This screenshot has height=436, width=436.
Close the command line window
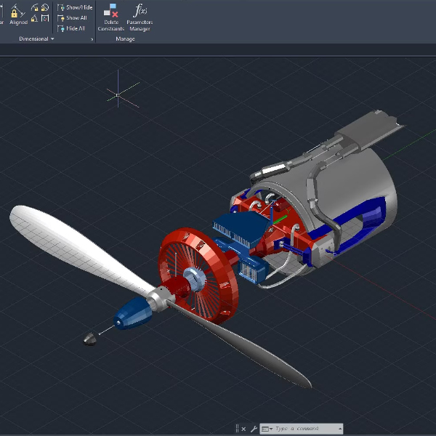tap(243, 429)
